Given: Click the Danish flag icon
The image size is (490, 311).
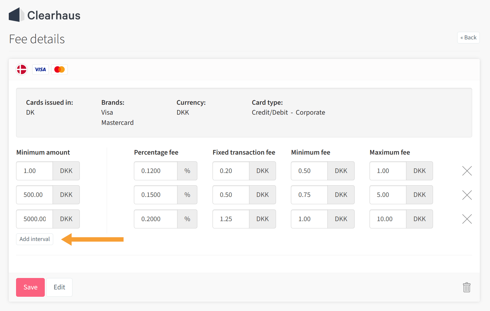Looking at the screenshot, I should click(x=22, y=69).
